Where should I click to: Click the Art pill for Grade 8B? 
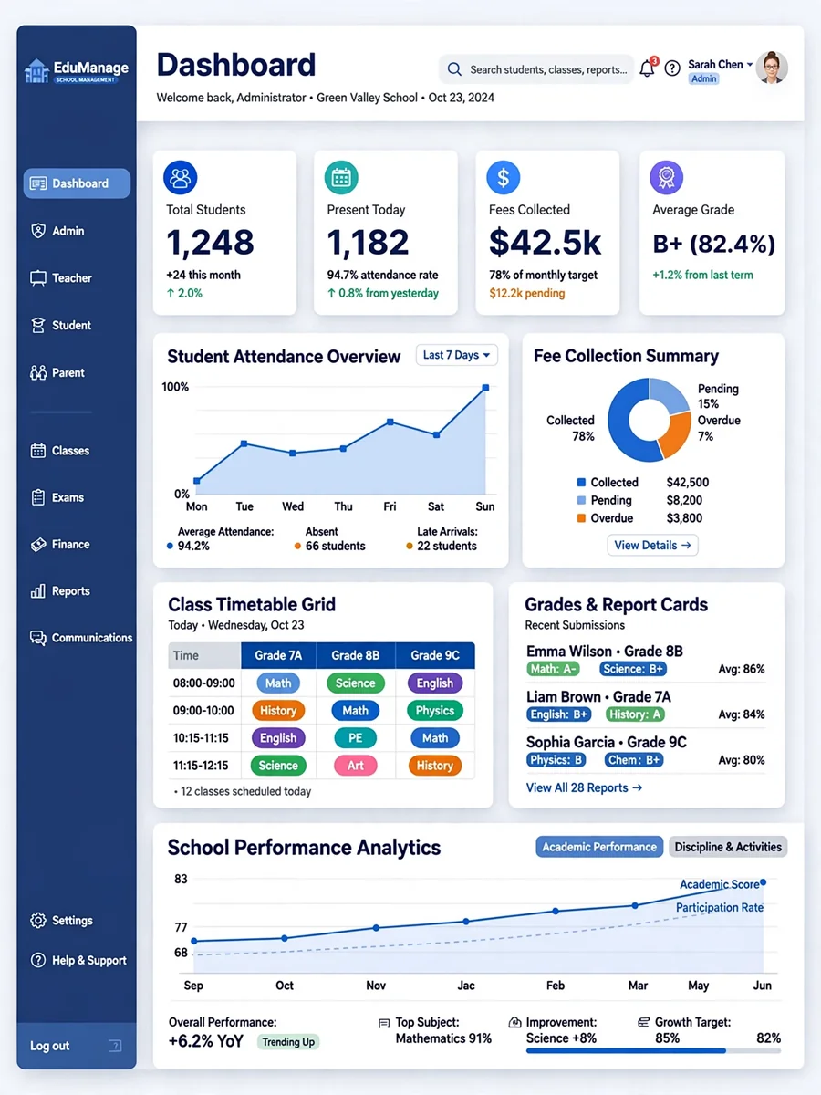pos(355,766)
